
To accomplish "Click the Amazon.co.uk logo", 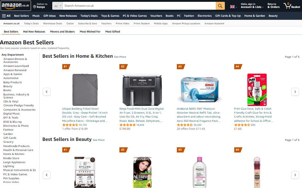I will [15, 5].
